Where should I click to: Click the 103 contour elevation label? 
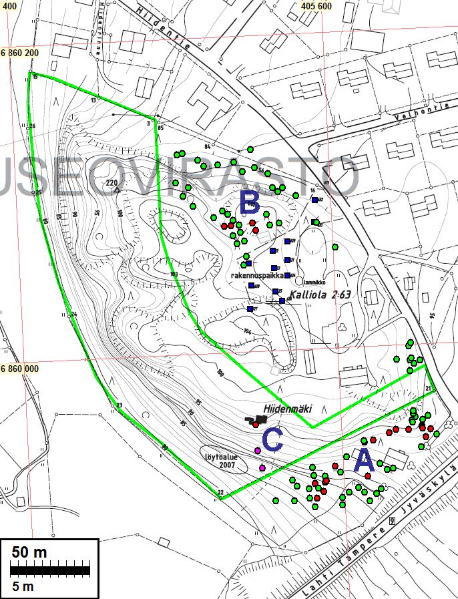(174, 274)
